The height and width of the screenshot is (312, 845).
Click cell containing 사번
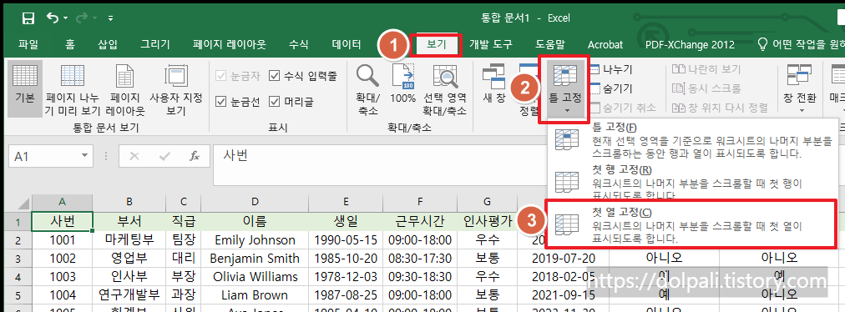pos(63,221)
